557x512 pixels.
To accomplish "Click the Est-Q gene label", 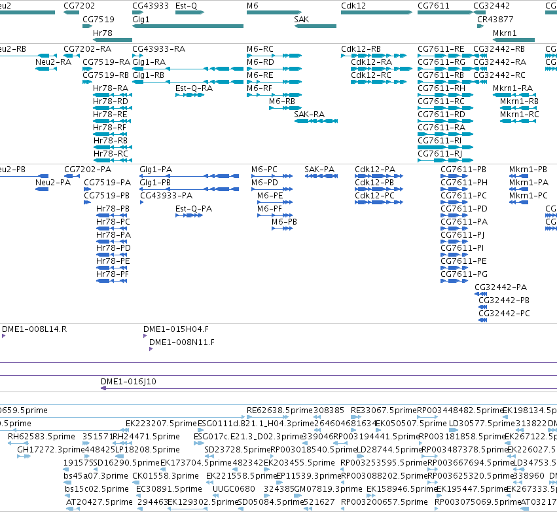I will [x=186, y=6].
